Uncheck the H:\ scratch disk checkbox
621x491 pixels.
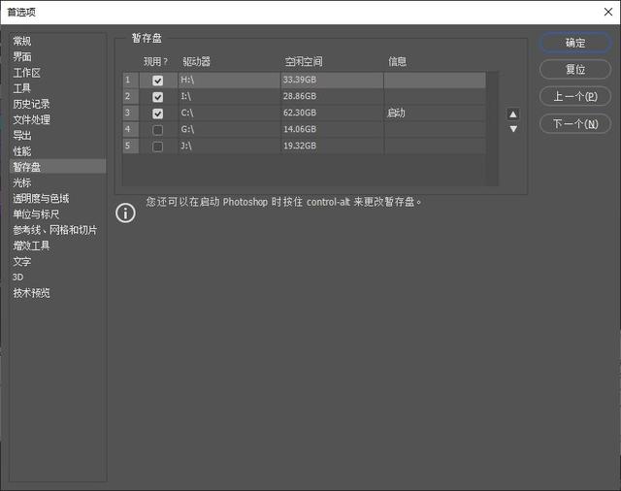[157, 81]
